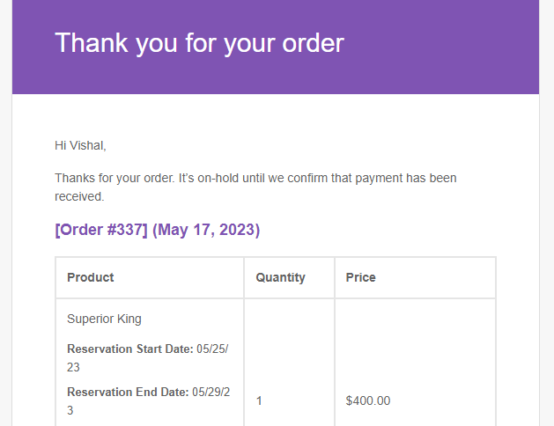Click the order on-hold payment message paragraph

coord(255,187)
